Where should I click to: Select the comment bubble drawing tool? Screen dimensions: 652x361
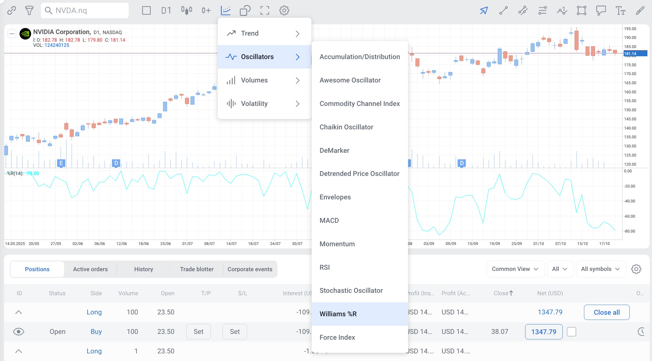(601, 11)
